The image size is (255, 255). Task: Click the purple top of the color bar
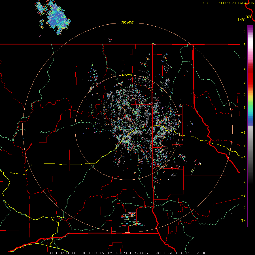250,28
